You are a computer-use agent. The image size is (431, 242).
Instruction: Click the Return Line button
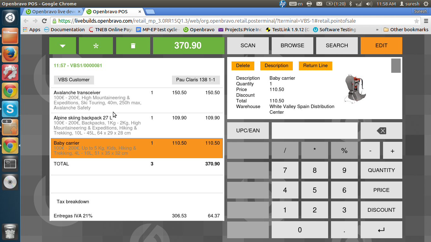click(316, 66)
